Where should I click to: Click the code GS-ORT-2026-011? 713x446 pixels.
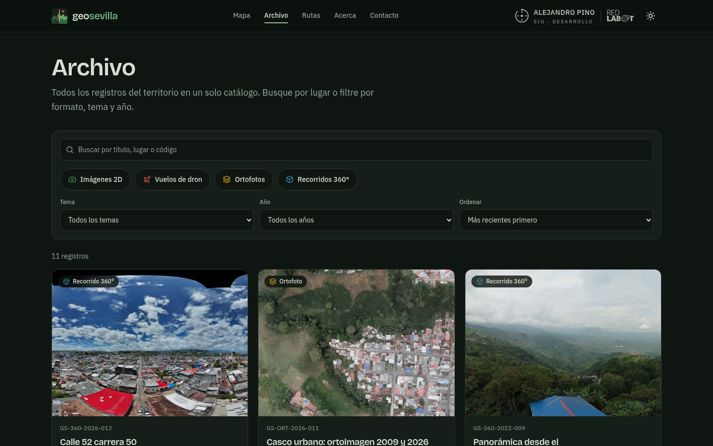293,428
